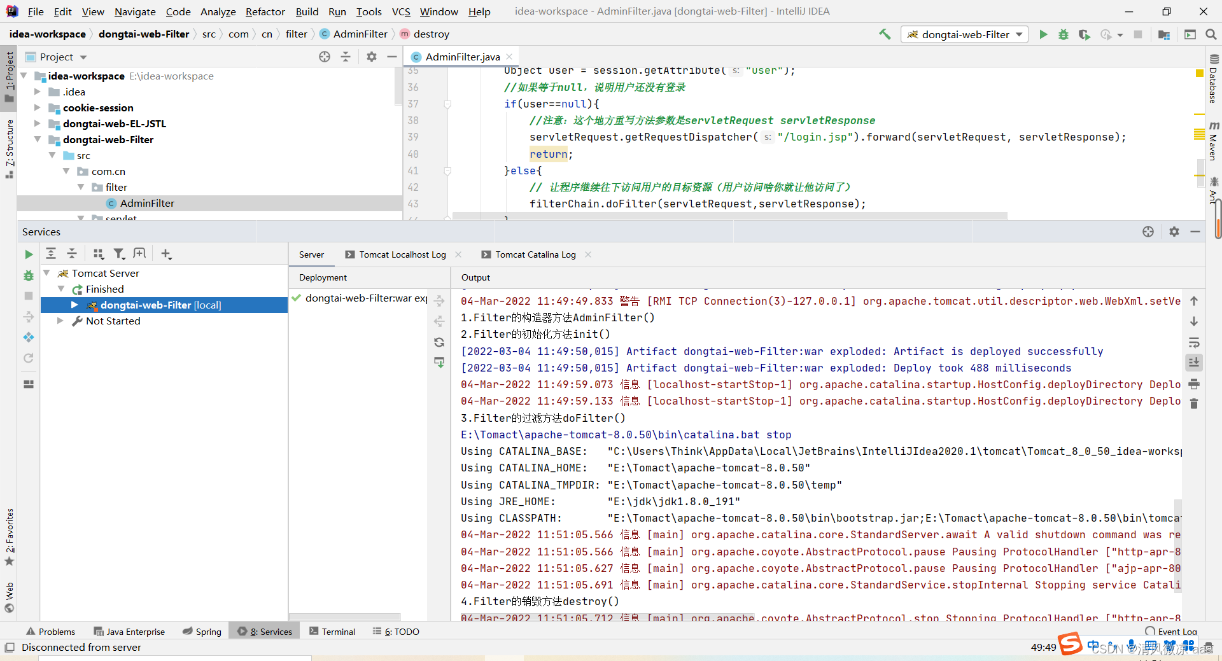The width and height of the screenshot is (1222, 661).
Task: Run with coverage icon in toolbar
Action: pyautogui.click(x=1084, y=34)
